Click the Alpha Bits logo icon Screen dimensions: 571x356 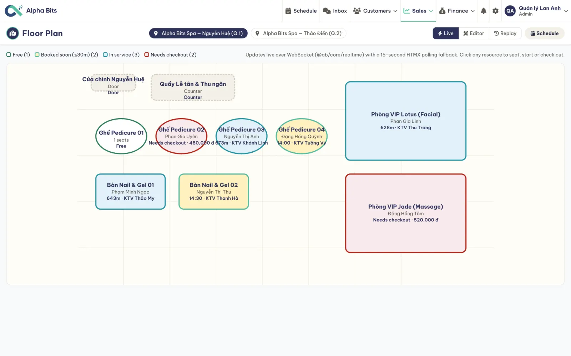pyautogui.click(x=14, y=11)
